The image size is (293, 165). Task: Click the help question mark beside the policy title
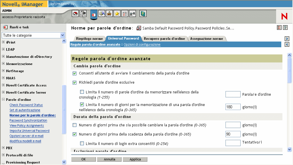point(285,27)
